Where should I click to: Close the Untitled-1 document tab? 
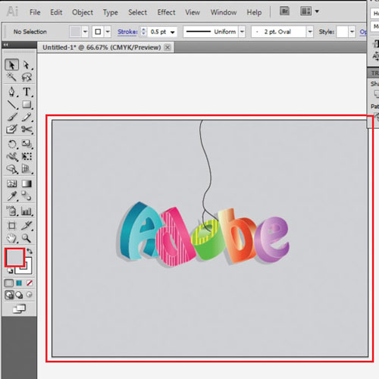pyautogui.click(x=168, y=47)
